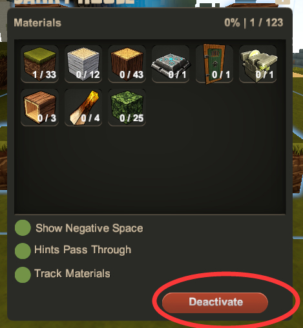303x328 pixels.
Task: Click the stone forge station icon
Action: pos(258,64)
